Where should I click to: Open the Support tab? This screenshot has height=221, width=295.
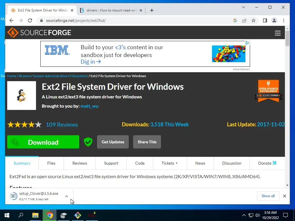tap(111, 163)
